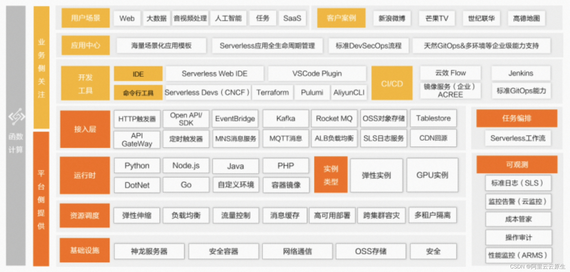Click the Kafka box

tap(286, 118)
